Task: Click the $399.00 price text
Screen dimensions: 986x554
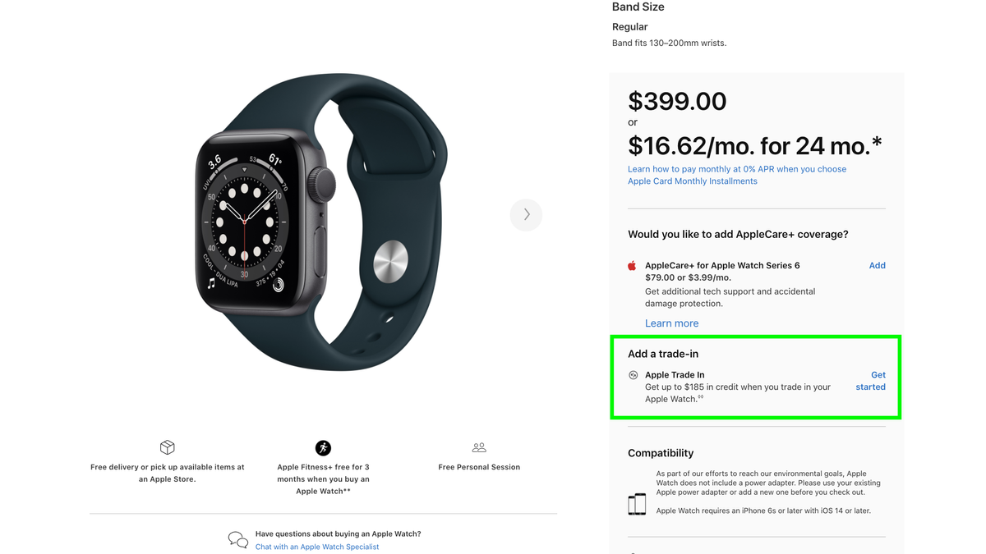Action: click(677, 101)
